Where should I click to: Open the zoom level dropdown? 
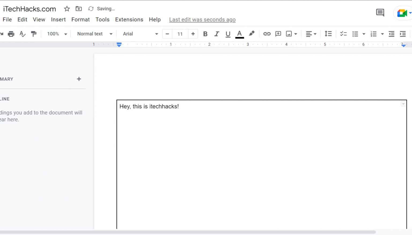tap(56, 34)
